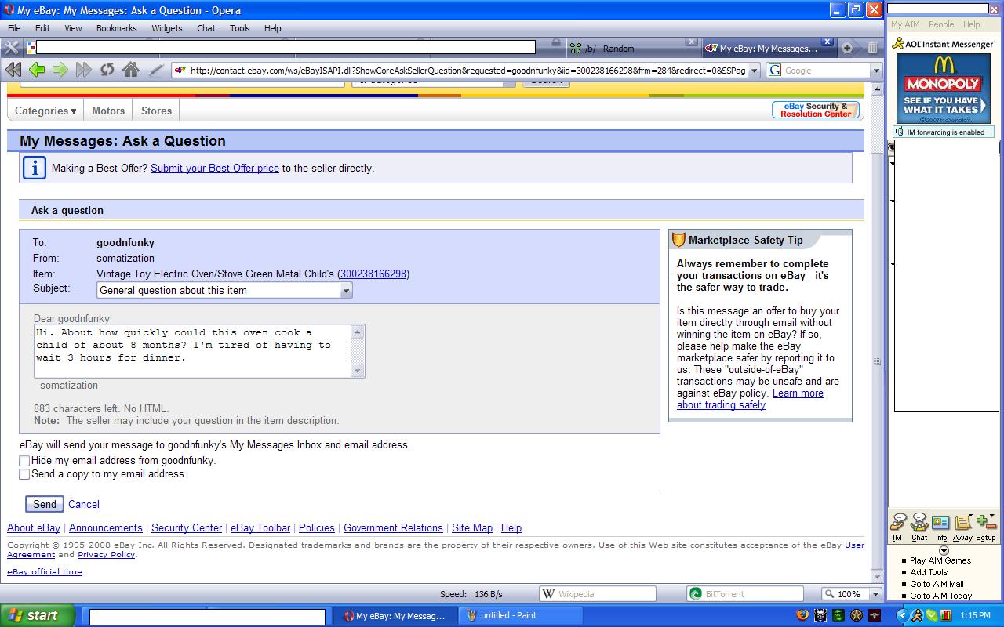Click the Google search engine icon
The image size is (1004, 627).
point(775,71)
